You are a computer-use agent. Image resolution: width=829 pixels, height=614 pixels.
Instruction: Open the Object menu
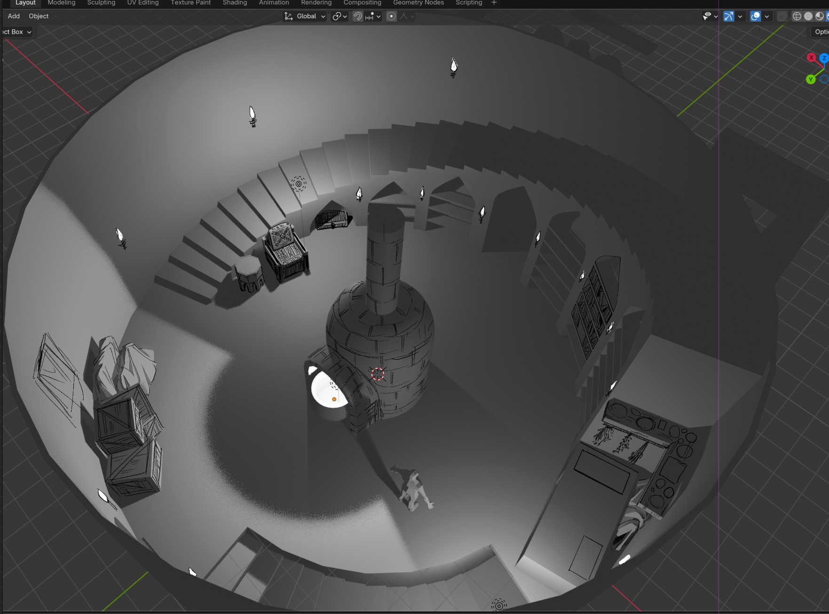pyautogui.click(x=39, y=16)
